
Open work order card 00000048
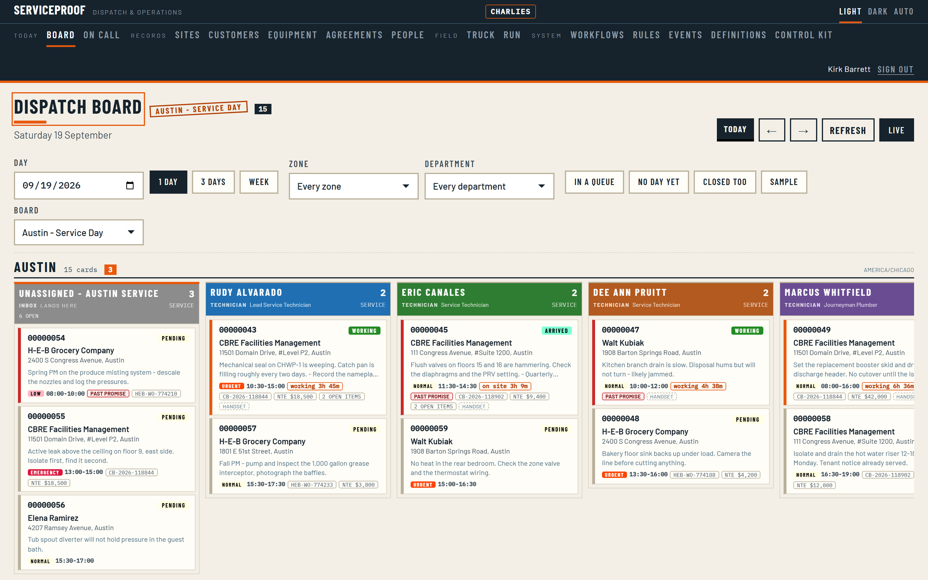coord(681,446)
